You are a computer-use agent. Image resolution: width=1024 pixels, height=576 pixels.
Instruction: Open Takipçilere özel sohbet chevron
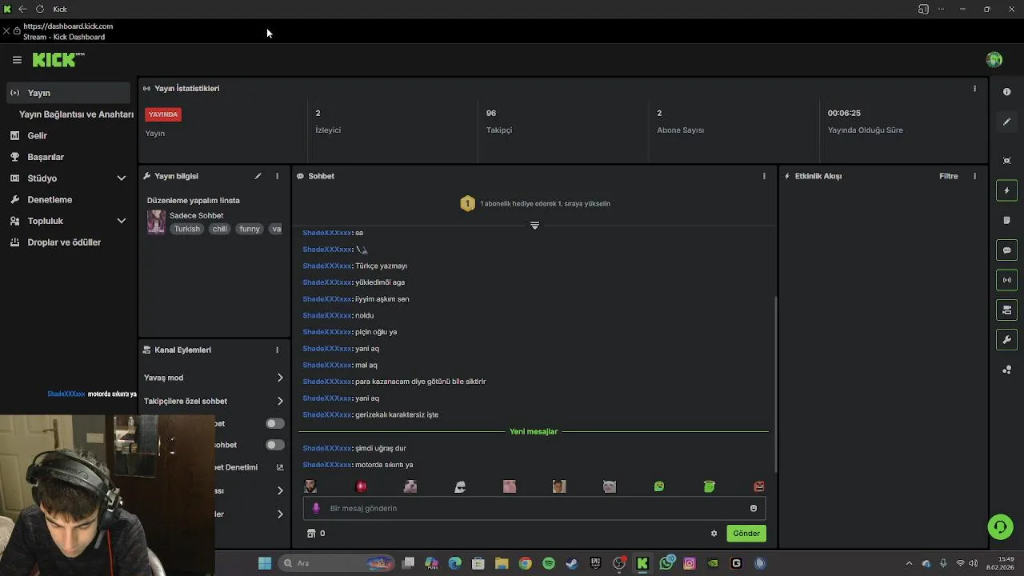(280, 401)
